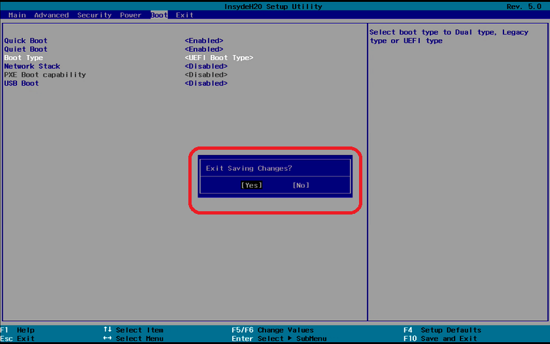
Task: Click the F4 Setup Defaults hint
Action: 441,330
